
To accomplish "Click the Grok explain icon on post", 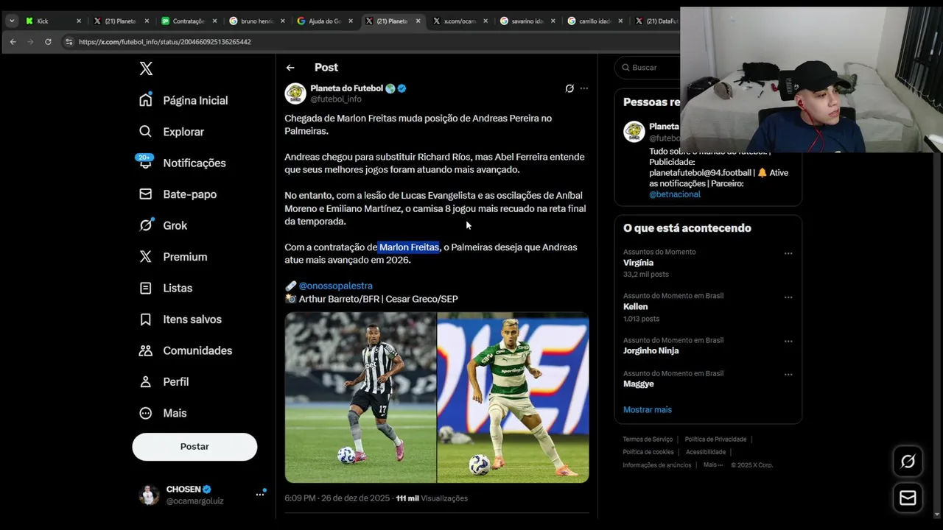I will point(569,88).
